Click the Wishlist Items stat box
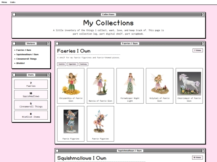Viewport: 217px width, 162px height. coord(31,115)
